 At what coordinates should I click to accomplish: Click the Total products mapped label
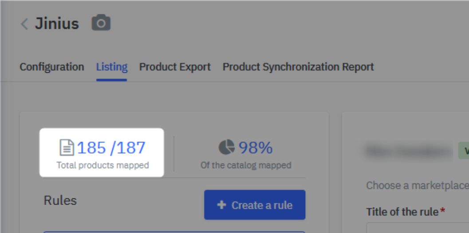point(102,166)
